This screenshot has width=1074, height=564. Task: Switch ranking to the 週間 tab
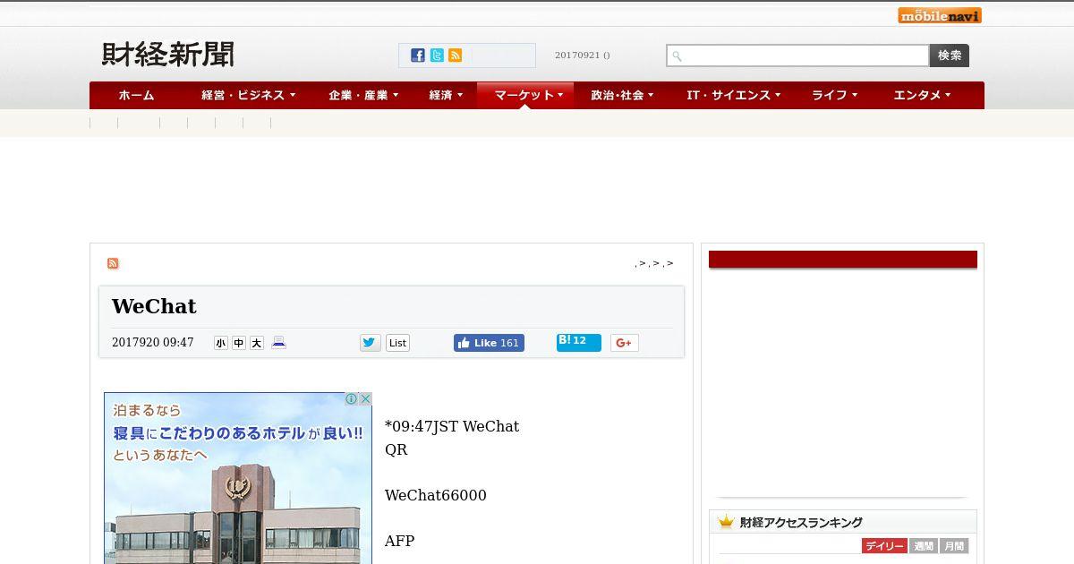924,546
